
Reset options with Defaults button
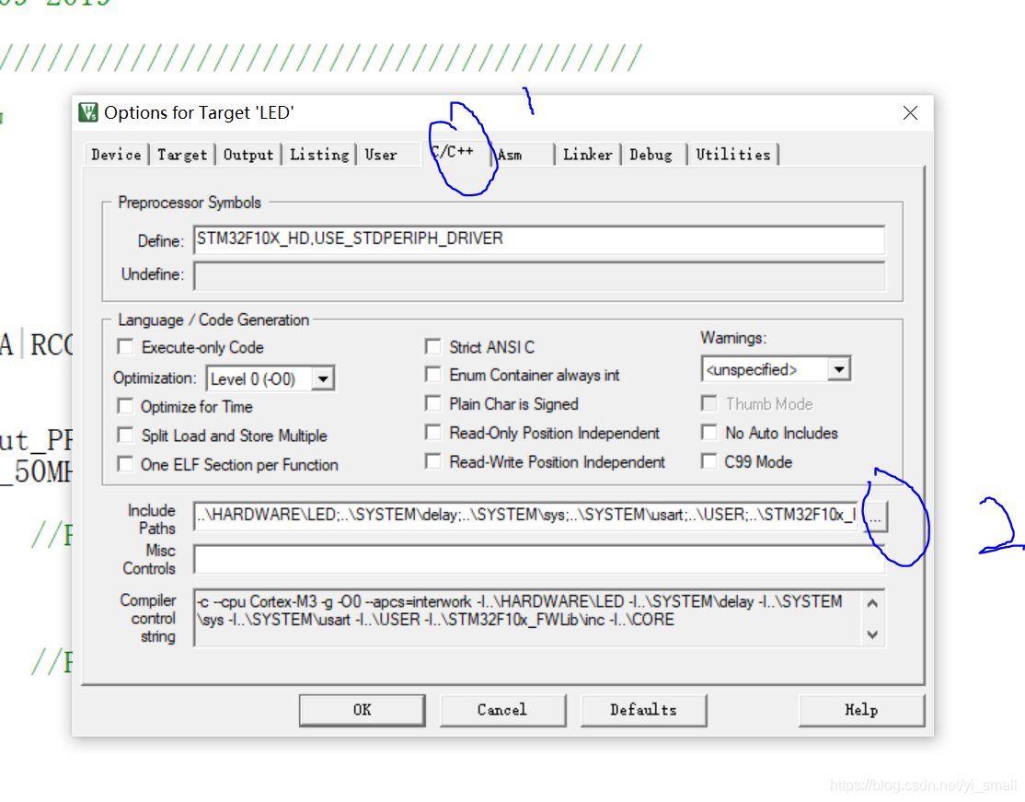click(643, 711)
